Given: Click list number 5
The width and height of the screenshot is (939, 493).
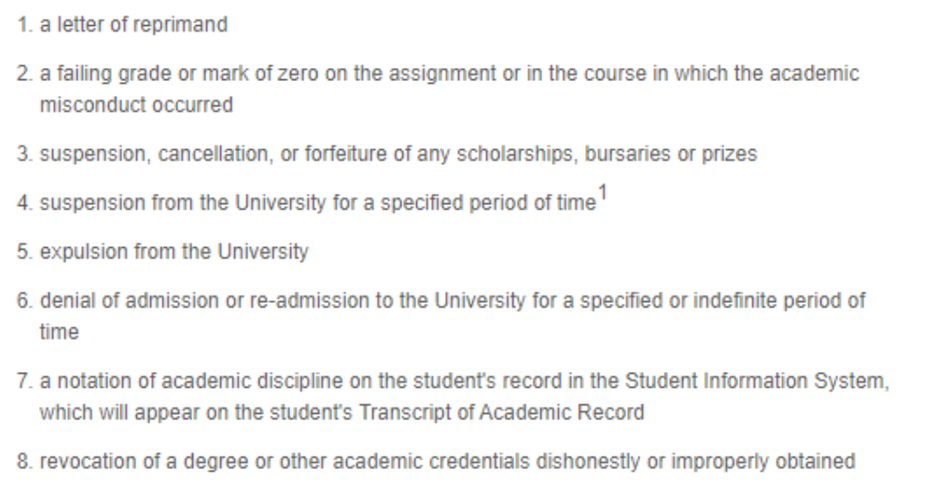Looking at the screenshot, I should pyautogui.click(x=23, y=253).
